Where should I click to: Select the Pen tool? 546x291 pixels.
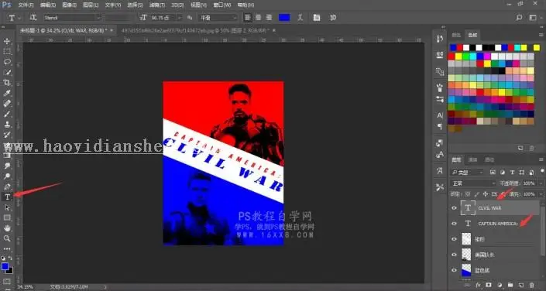coord(7,187)
